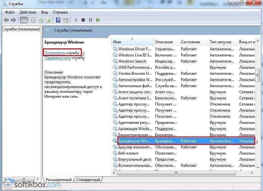Open the Файл menu
263x191 pixels.
10,12
